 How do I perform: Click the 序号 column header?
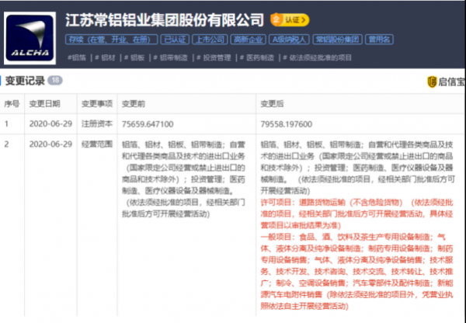(12, 104)
